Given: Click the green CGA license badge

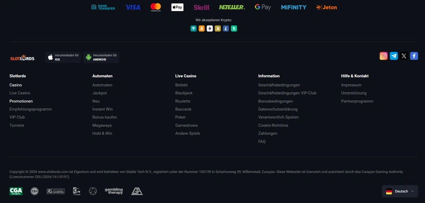Looking at the screenshot, I should [x=16, y=191].
